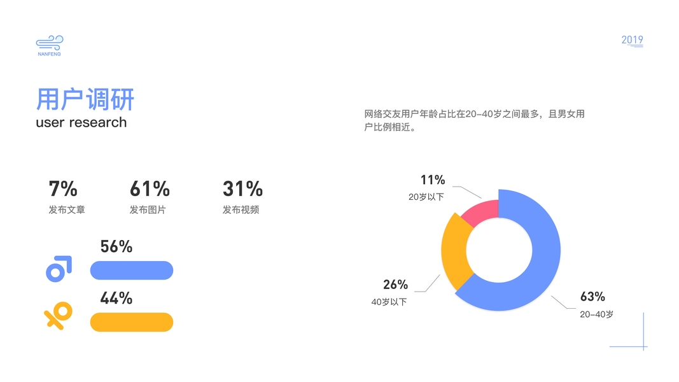Click the user research subtitle
This screenshot has width=679, height=382.
[81, 122]
